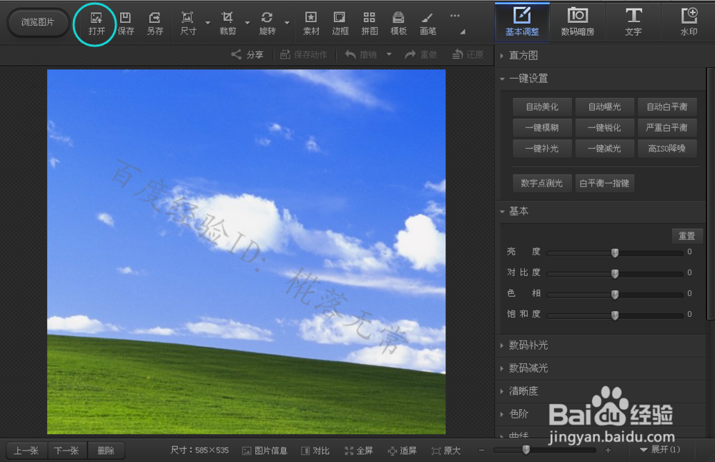Click 白平衡一指键 button

tap(605, 183)
